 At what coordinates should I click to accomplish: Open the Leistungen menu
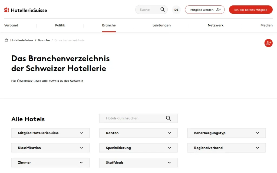[161, 25]
